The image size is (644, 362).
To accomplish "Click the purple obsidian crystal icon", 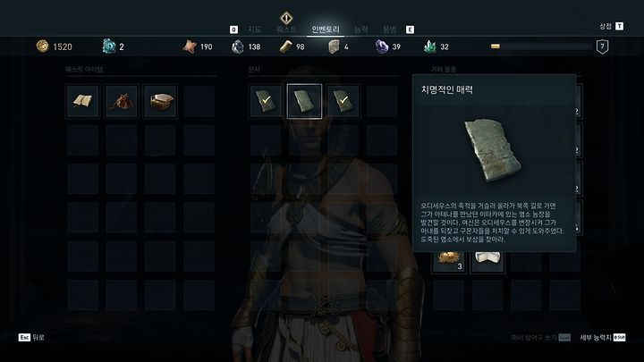I will pos(382,46).
